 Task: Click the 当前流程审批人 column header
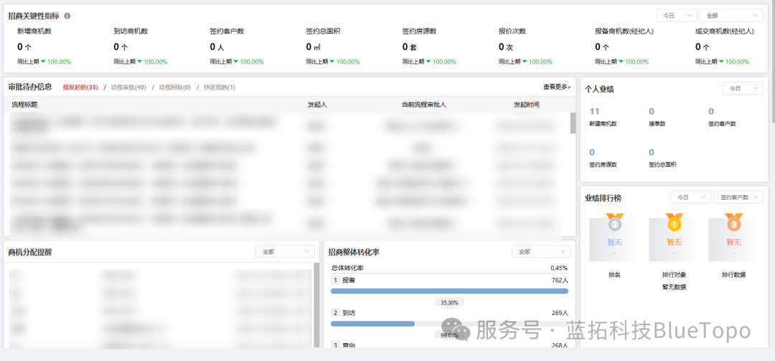(x=424, y=105)
